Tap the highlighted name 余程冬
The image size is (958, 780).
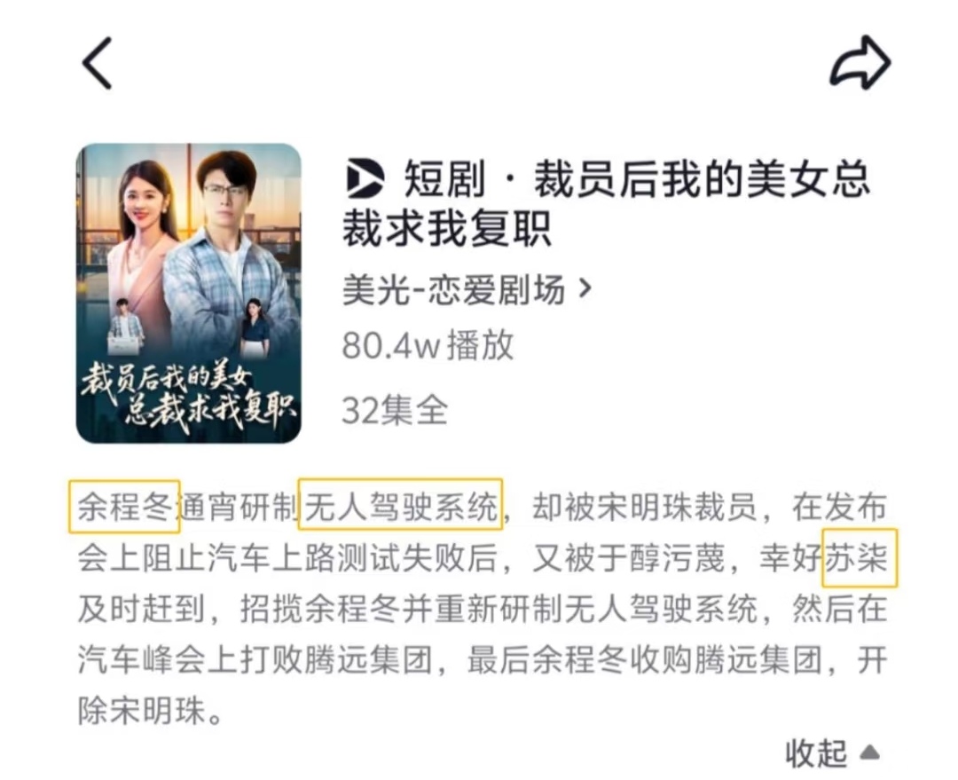(124, 507)
